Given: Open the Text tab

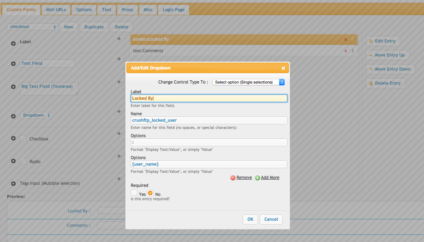Looking at the screenshot, I should coord(107,10).
